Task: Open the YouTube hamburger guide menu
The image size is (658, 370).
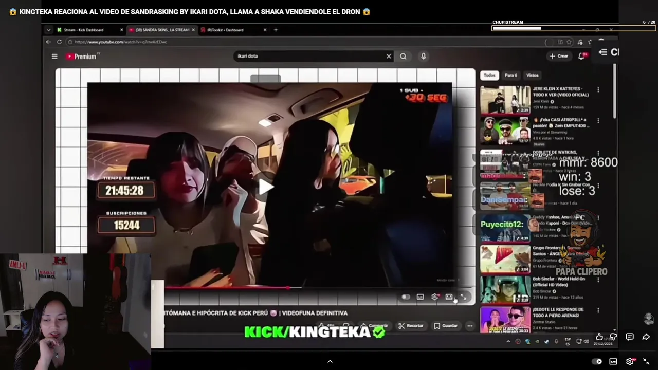Action: 54,57
